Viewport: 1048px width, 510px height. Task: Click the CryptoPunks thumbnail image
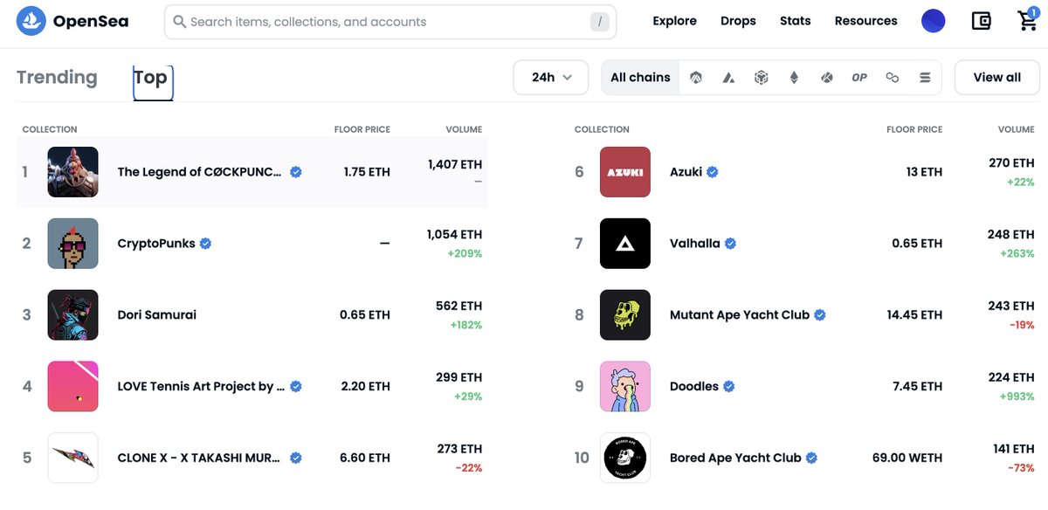tap(73, 244)
